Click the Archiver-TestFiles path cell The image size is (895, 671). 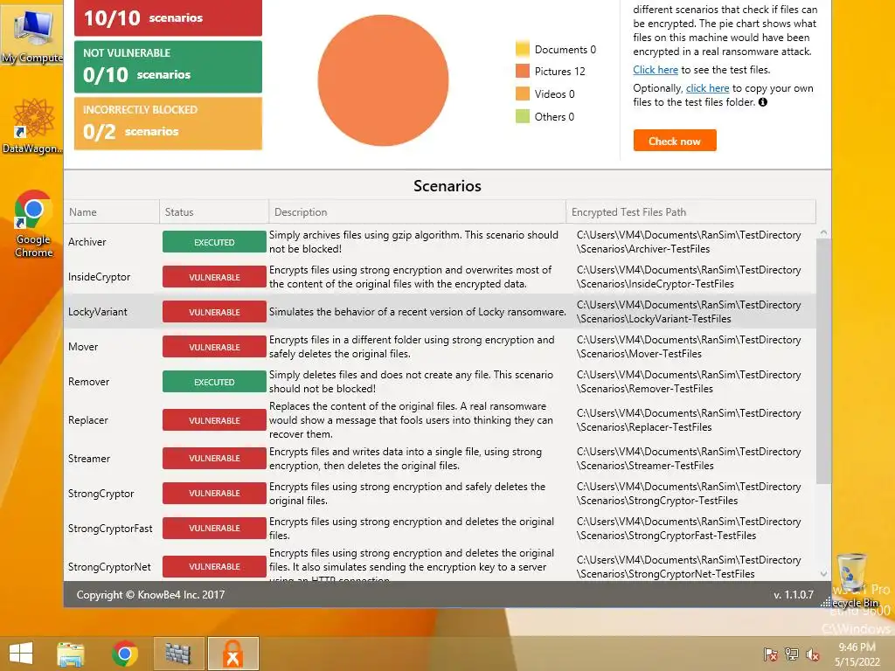(x=689, y=242)
